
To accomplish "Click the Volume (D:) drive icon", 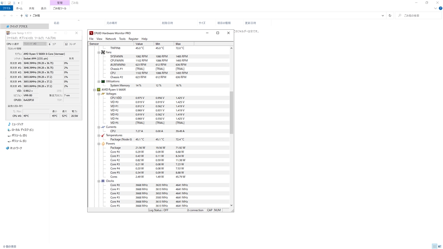I will click(x=9, y=135).
